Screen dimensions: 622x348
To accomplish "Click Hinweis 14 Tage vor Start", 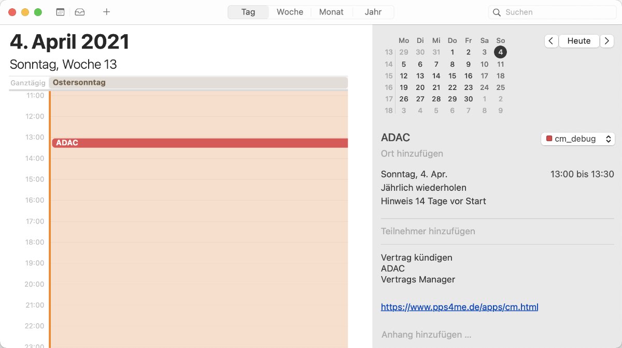I will pyautogui.click(x=433, y=201).
